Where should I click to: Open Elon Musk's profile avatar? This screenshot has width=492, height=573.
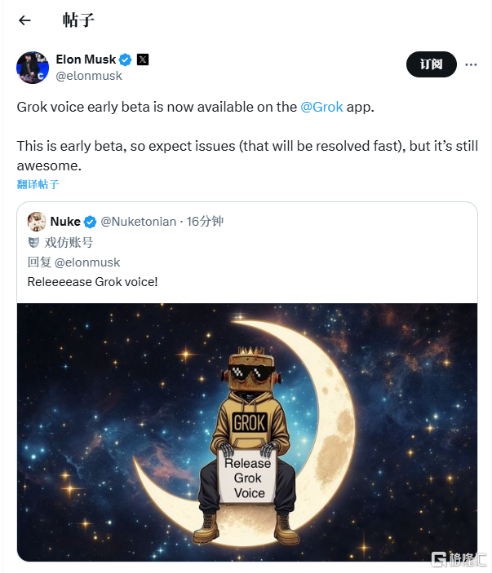pos(33,68)
